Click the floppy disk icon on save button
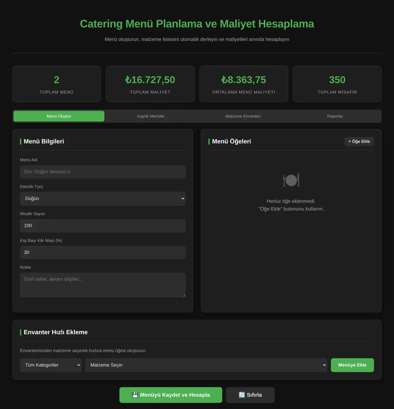 point(135,395)
